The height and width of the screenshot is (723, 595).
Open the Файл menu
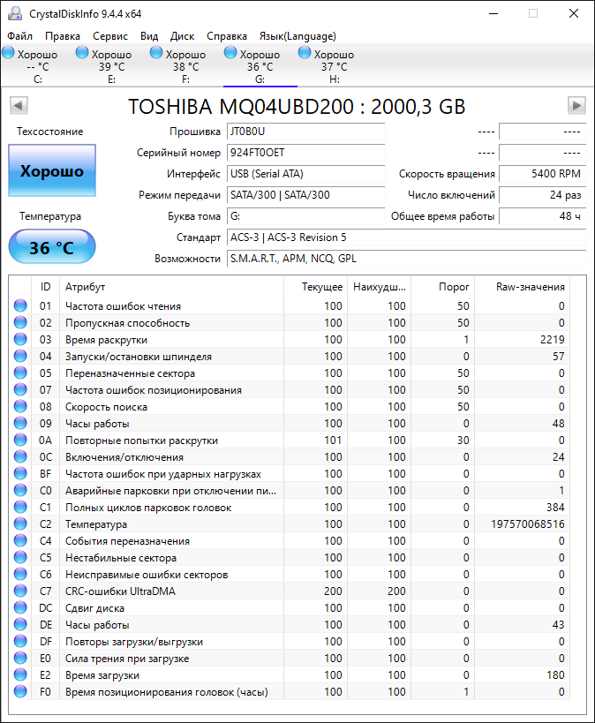pos(19,36)
